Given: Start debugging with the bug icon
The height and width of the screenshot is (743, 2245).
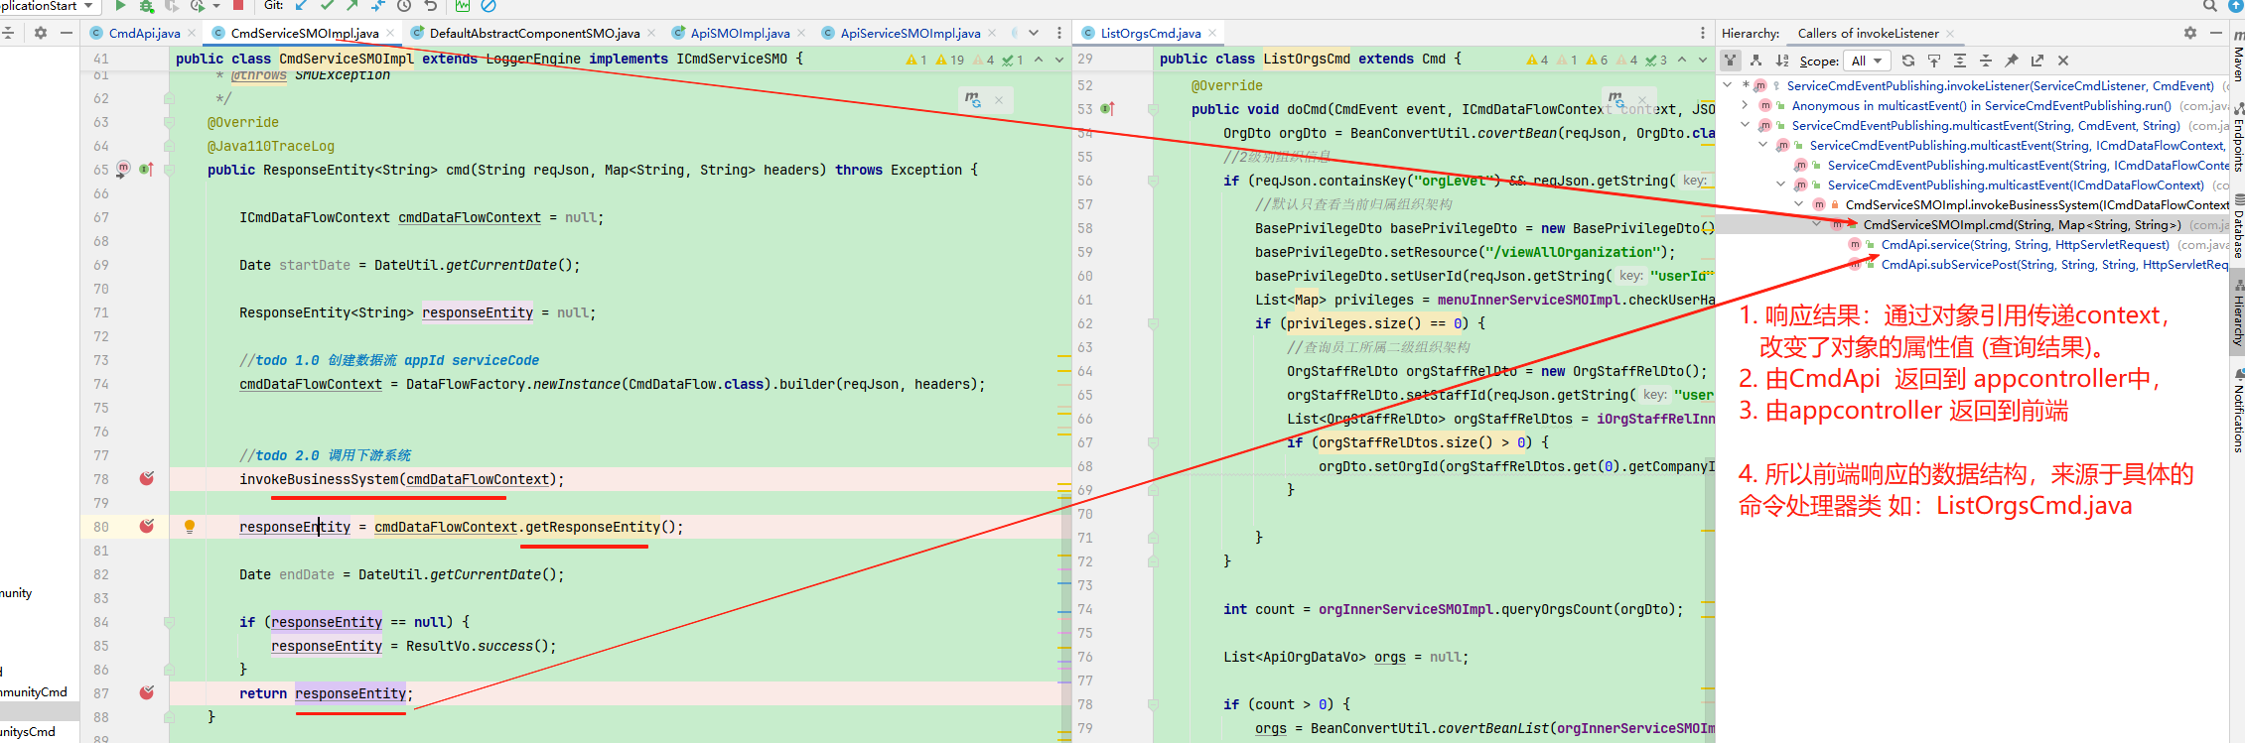Looking at the screenshot, I should [147, 6].
